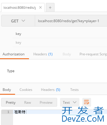Select the disabled request Body tab
The image size is (107, 125).
tap(67, 54)
